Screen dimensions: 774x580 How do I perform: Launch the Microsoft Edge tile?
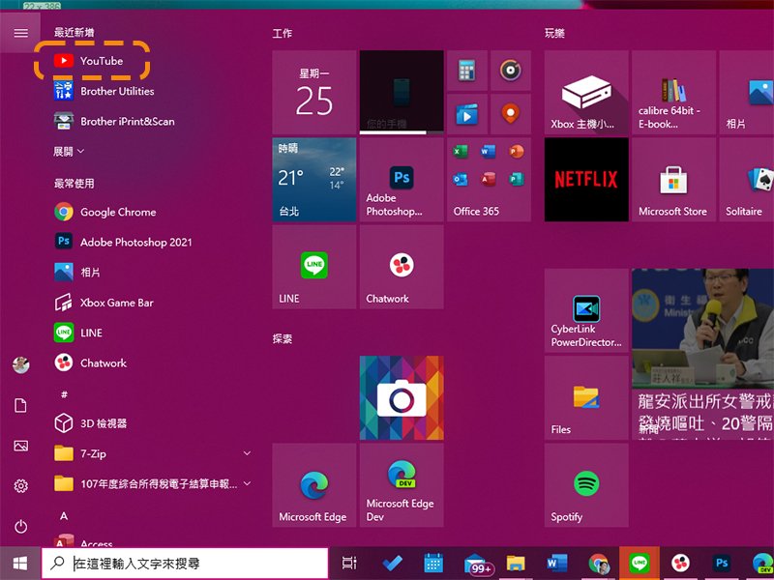pyautogui.click(x=313, y=485)
